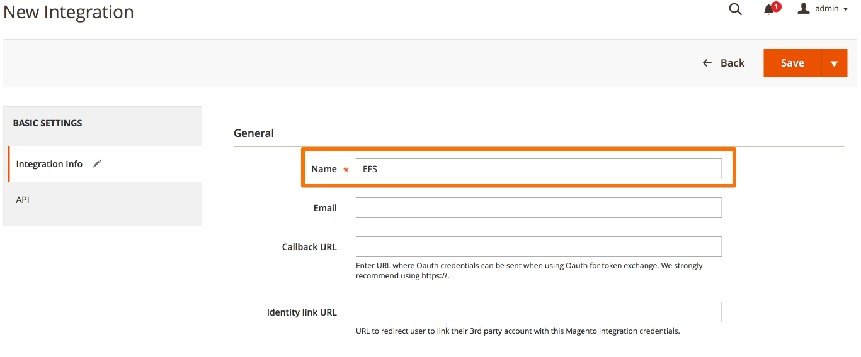The height and width of the screenshot is (357, 861).
Task: Click the pencil icon beside Integration Info
Action: (97, 163)
